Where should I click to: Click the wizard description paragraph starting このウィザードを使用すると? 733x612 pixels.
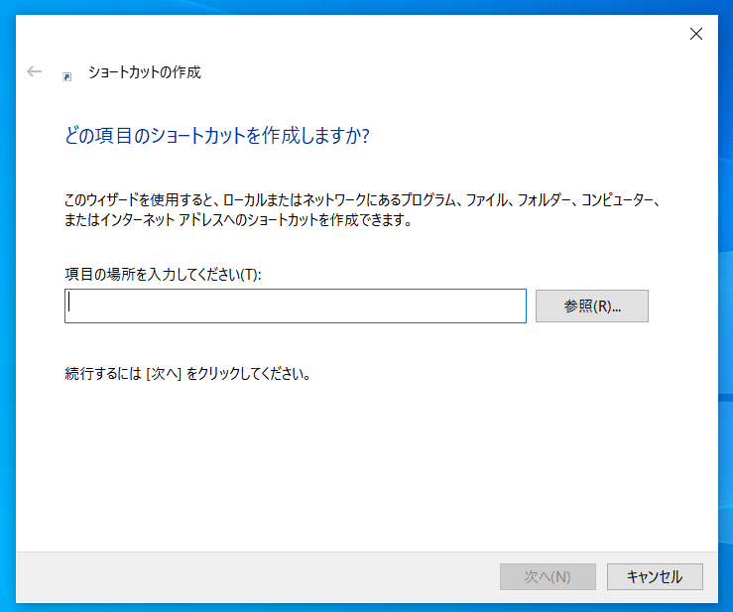[x=362, y=209]
